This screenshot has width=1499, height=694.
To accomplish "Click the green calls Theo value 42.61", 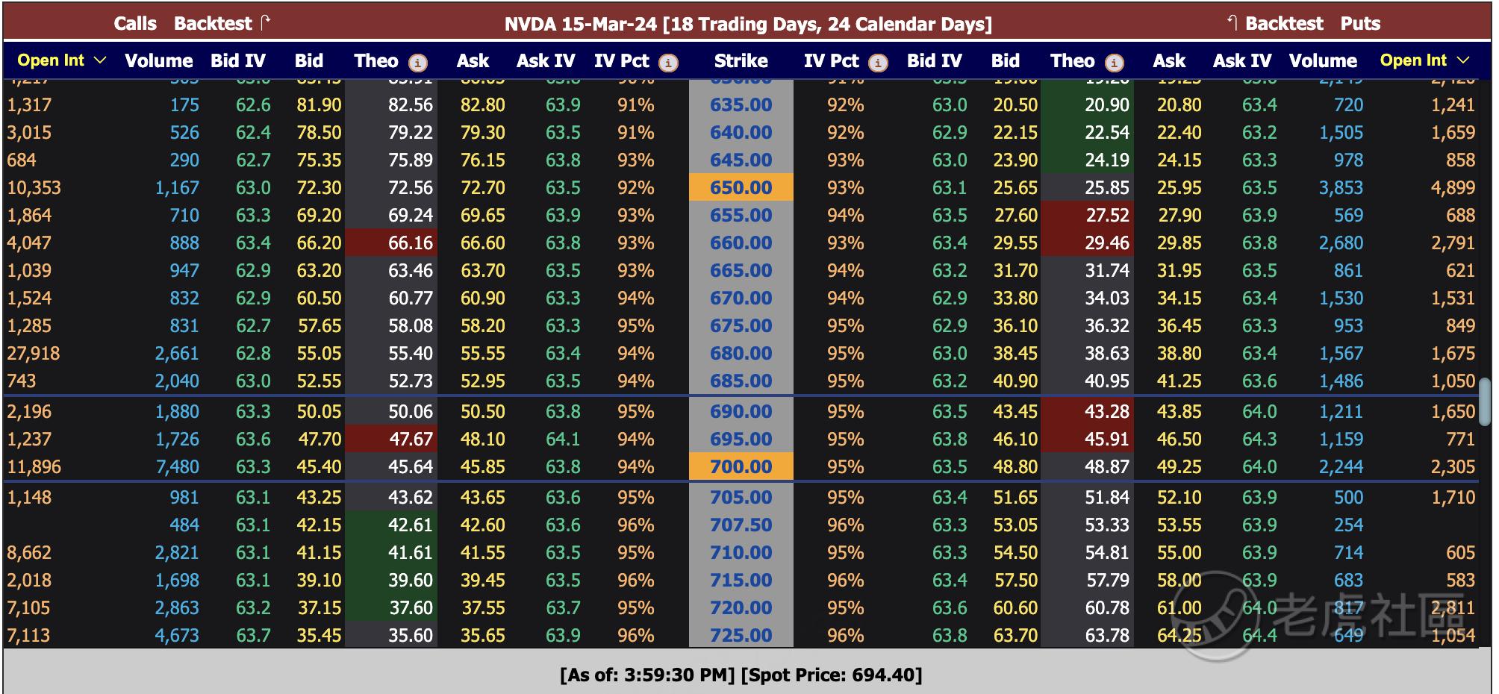I will click(391, 525).
